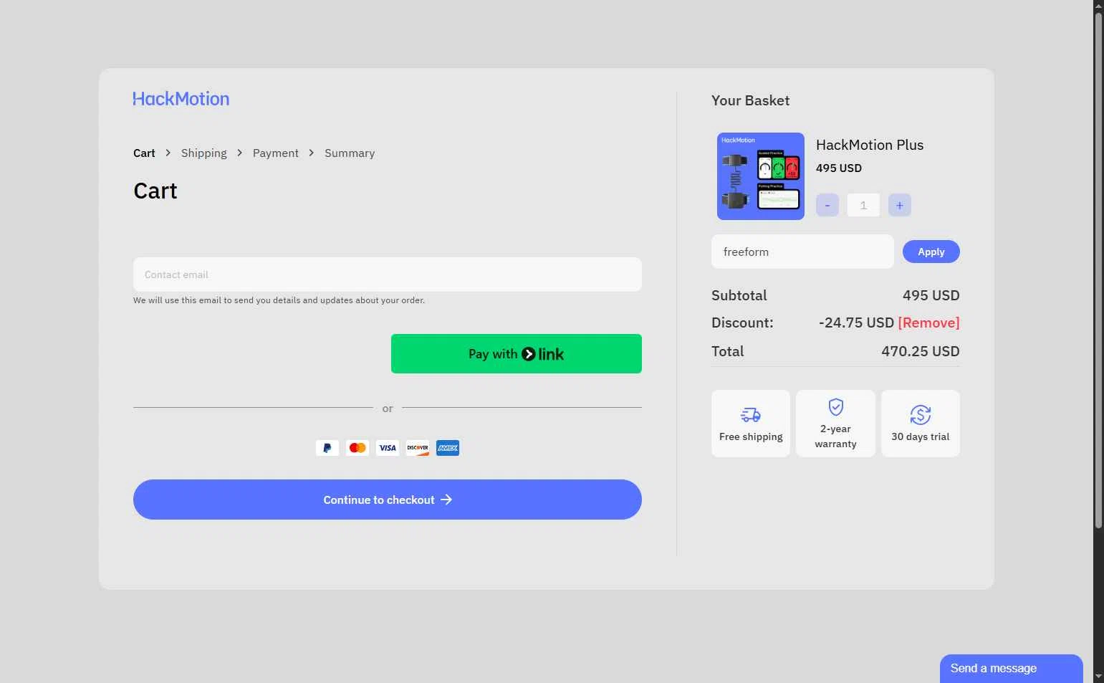
Task: Increase quantity with the plus button
Action: pyautogui.click(x=900, y=205)
